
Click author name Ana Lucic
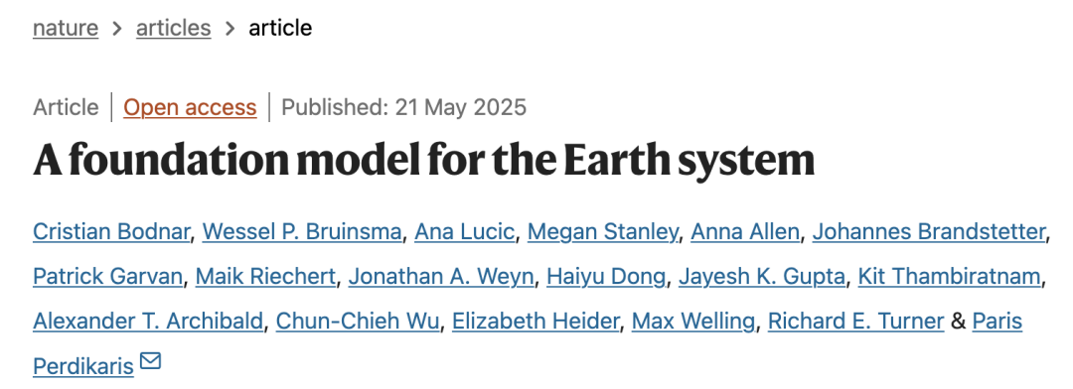(x=465, y=232)
